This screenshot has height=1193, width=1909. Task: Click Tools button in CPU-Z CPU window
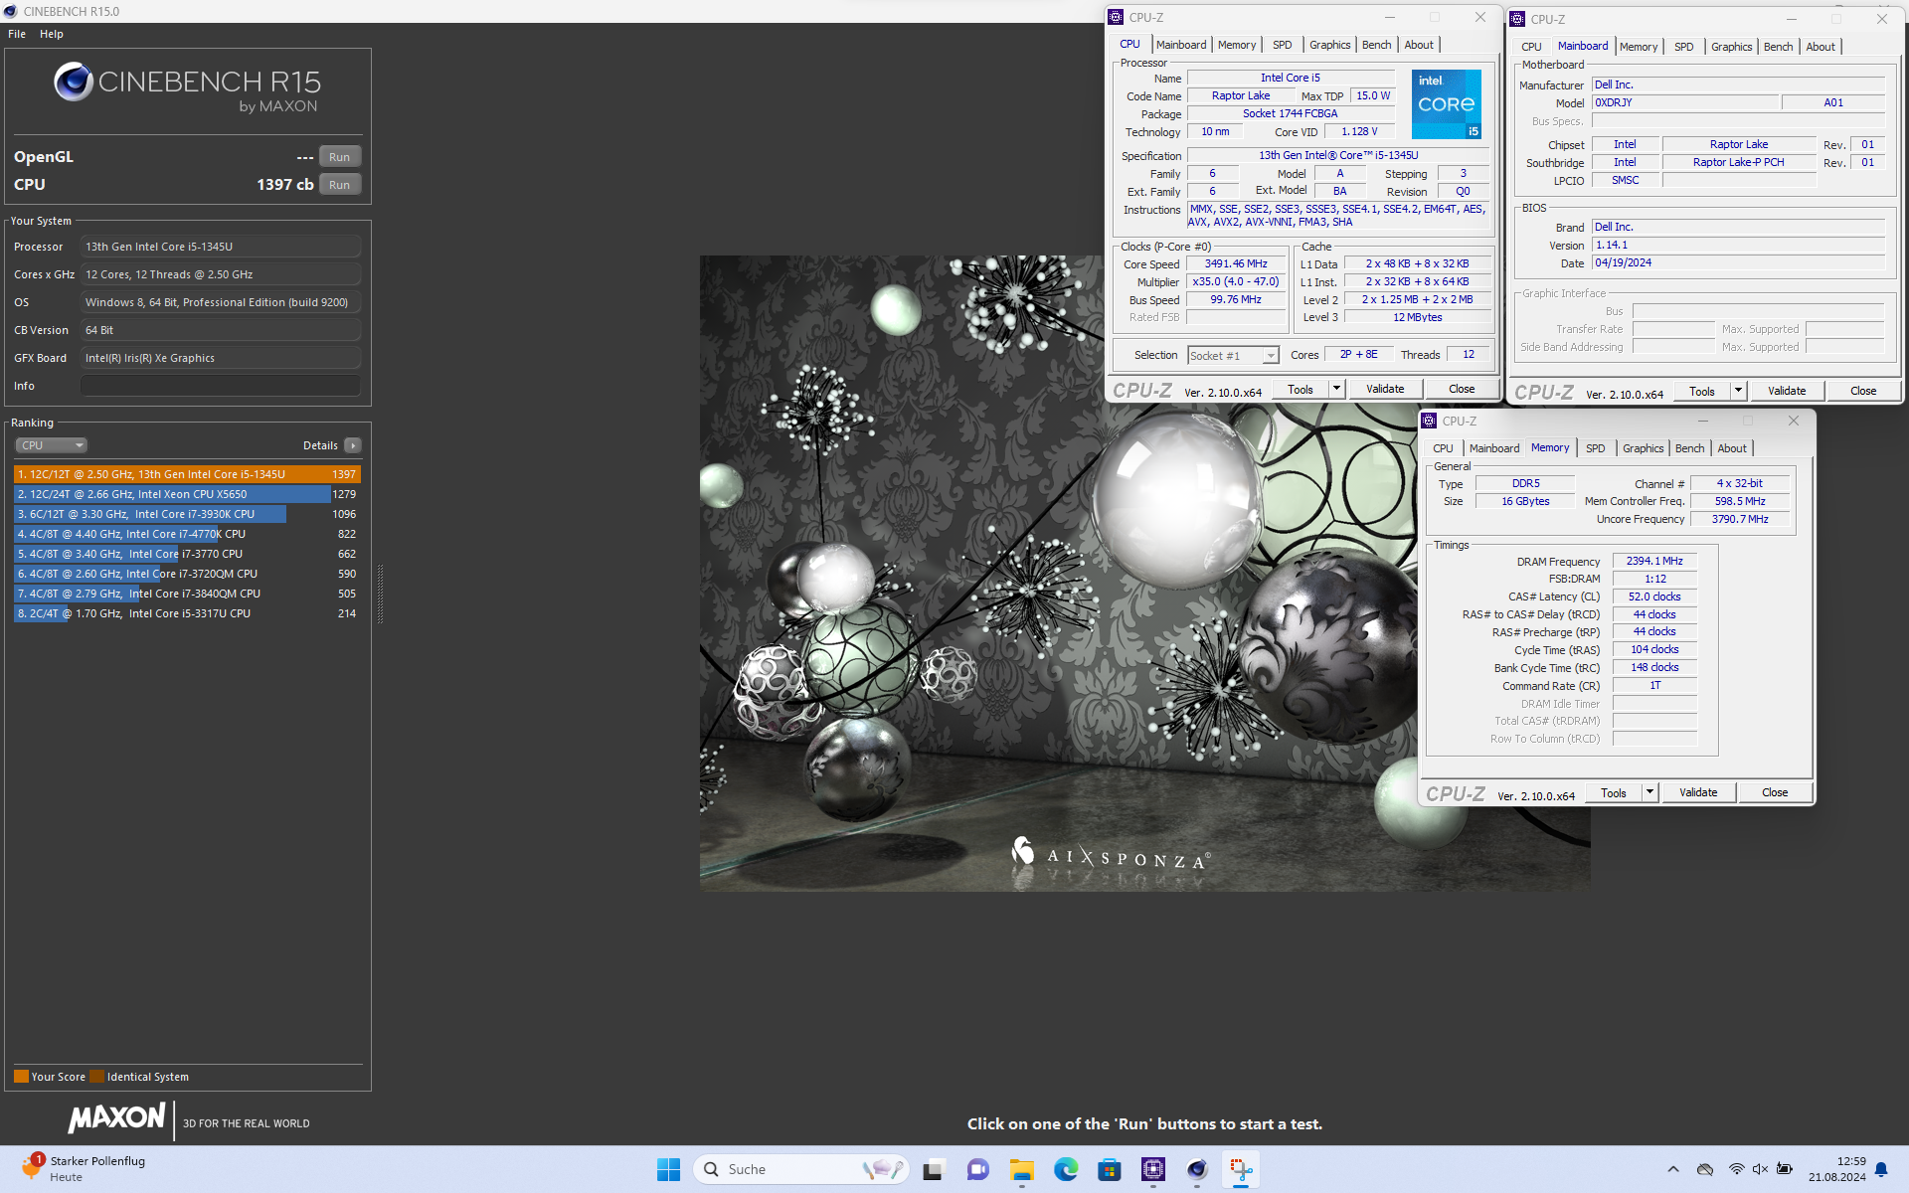(1301, 390)
